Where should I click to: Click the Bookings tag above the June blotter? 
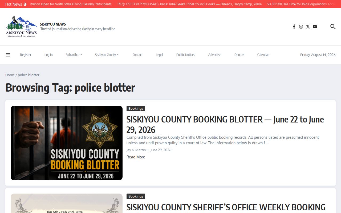[136, 108]
